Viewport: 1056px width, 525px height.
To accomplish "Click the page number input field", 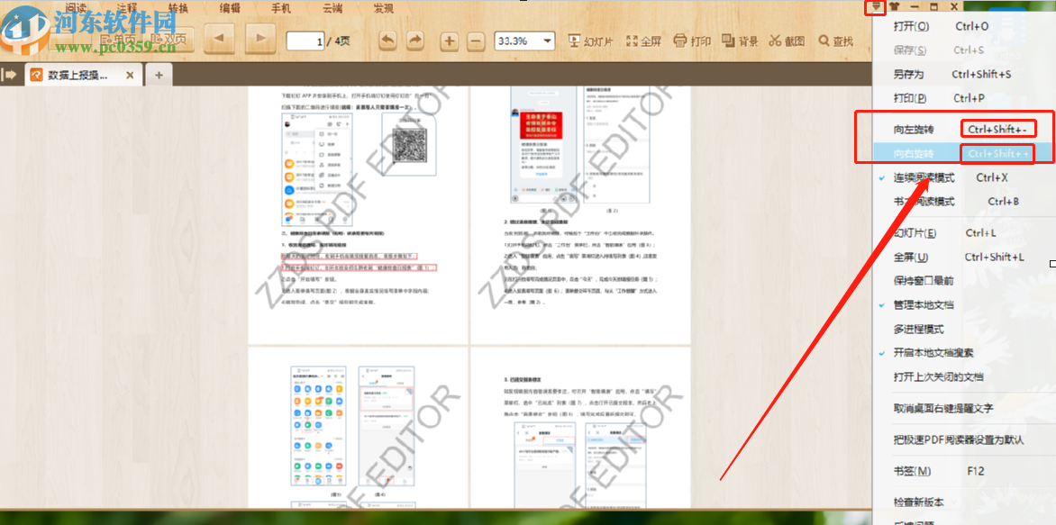I will [305, 41].
